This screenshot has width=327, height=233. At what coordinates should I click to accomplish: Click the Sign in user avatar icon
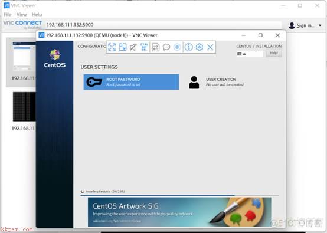[x=292, y=25]
